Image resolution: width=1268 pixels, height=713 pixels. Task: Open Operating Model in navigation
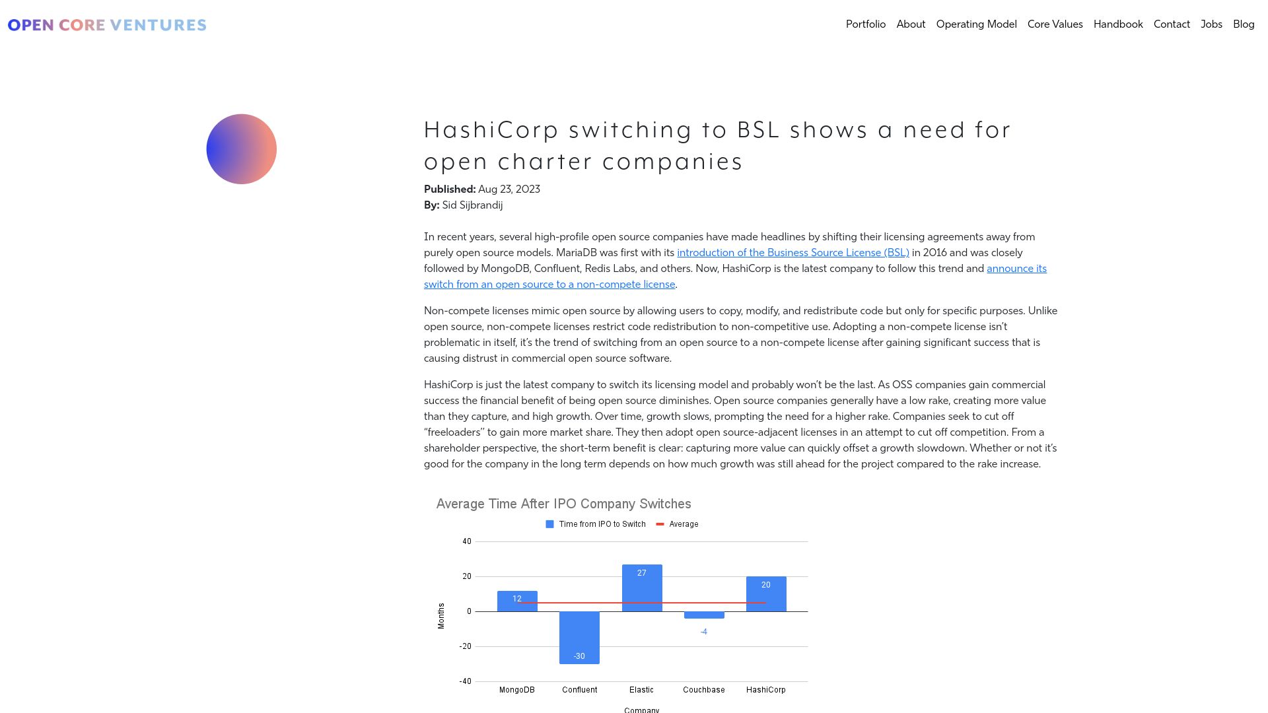tap(976, 24)
